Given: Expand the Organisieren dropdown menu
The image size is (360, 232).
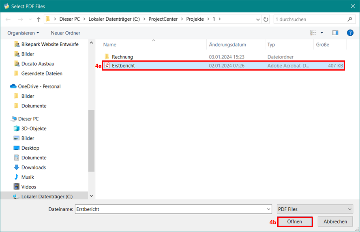Looking at the screenshot, I should [x=23, y=33].
